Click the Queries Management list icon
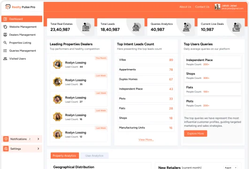The height and width of the screenshot is (169, 249). click(x=5, y=51)
